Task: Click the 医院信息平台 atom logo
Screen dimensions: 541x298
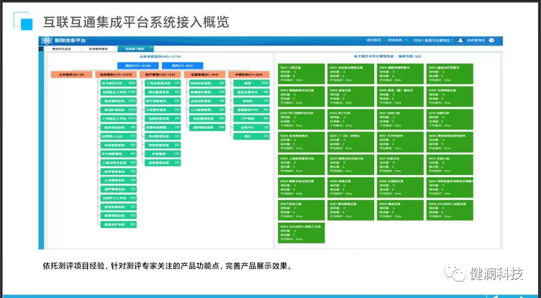Action: click(46, 40)
